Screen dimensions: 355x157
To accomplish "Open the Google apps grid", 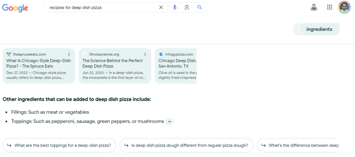I will [x=330, y=7].
